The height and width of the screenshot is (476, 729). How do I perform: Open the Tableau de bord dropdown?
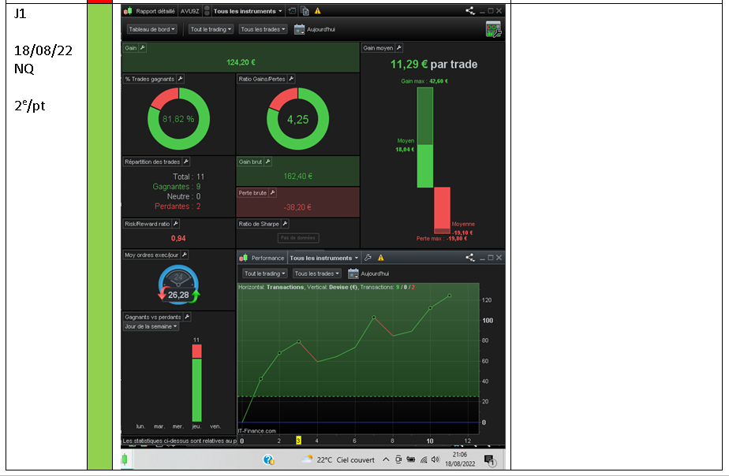point(152,29)
